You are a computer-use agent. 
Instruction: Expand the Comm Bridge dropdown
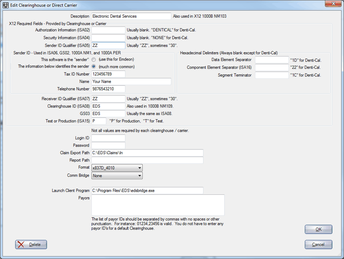pyautogui.click(x=117, y=175)
